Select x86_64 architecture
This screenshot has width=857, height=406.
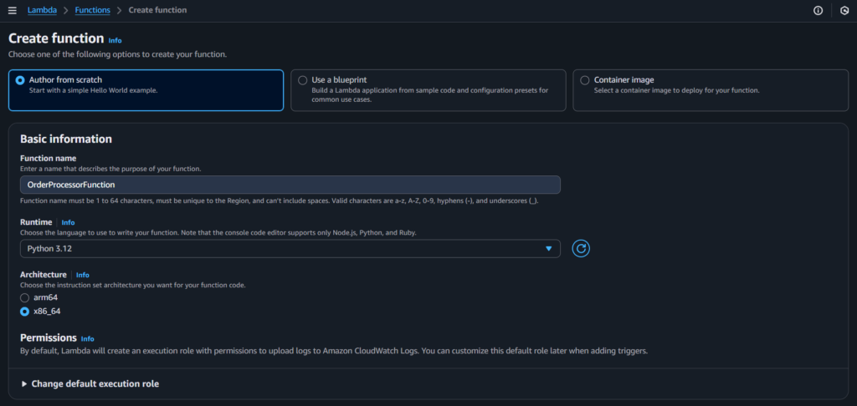25,312
